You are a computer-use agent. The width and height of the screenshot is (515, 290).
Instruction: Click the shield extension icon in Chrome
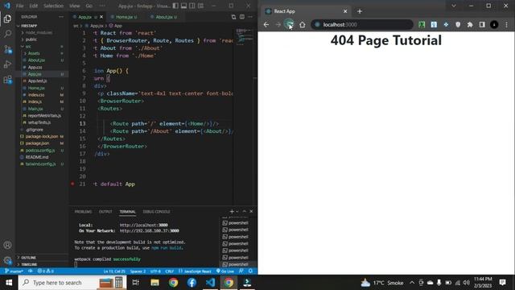point(458,24)
